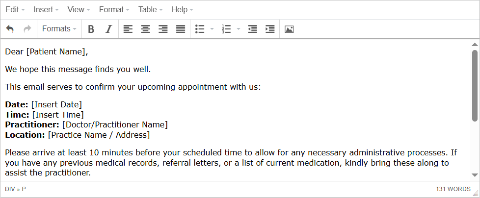
Task: Toggle bullet list formatting
Action: click(200, 29)
